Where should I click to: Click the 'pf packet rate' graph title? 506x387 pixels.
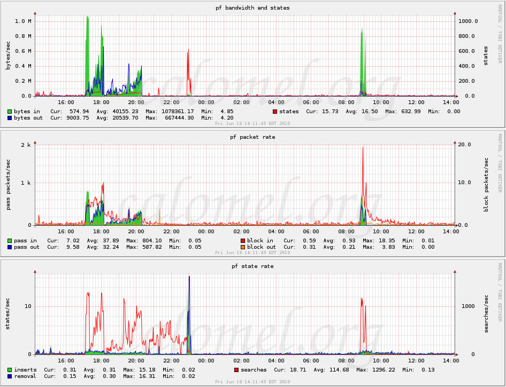click(x=252, y=137)
